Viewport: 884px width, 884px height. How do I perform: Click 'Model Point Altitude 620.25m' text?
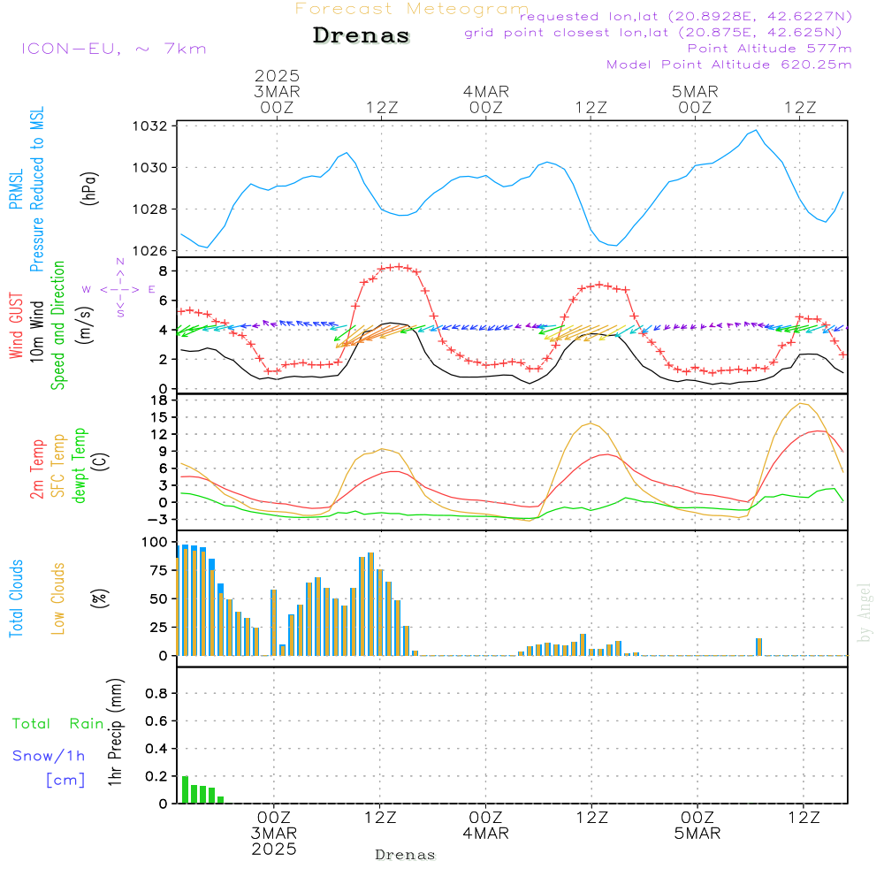click(729, 65)
